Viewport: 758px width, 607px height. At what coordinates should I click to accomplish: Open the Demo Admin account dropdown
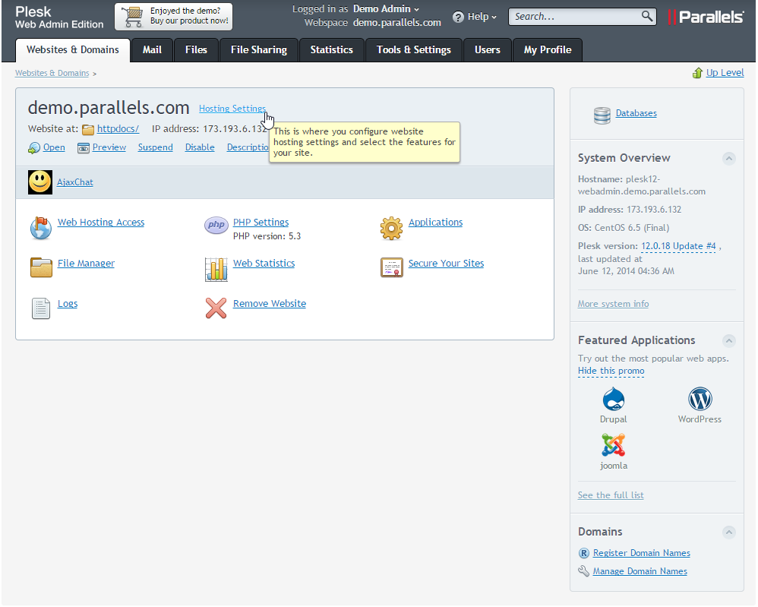click(x=386, y=9)
